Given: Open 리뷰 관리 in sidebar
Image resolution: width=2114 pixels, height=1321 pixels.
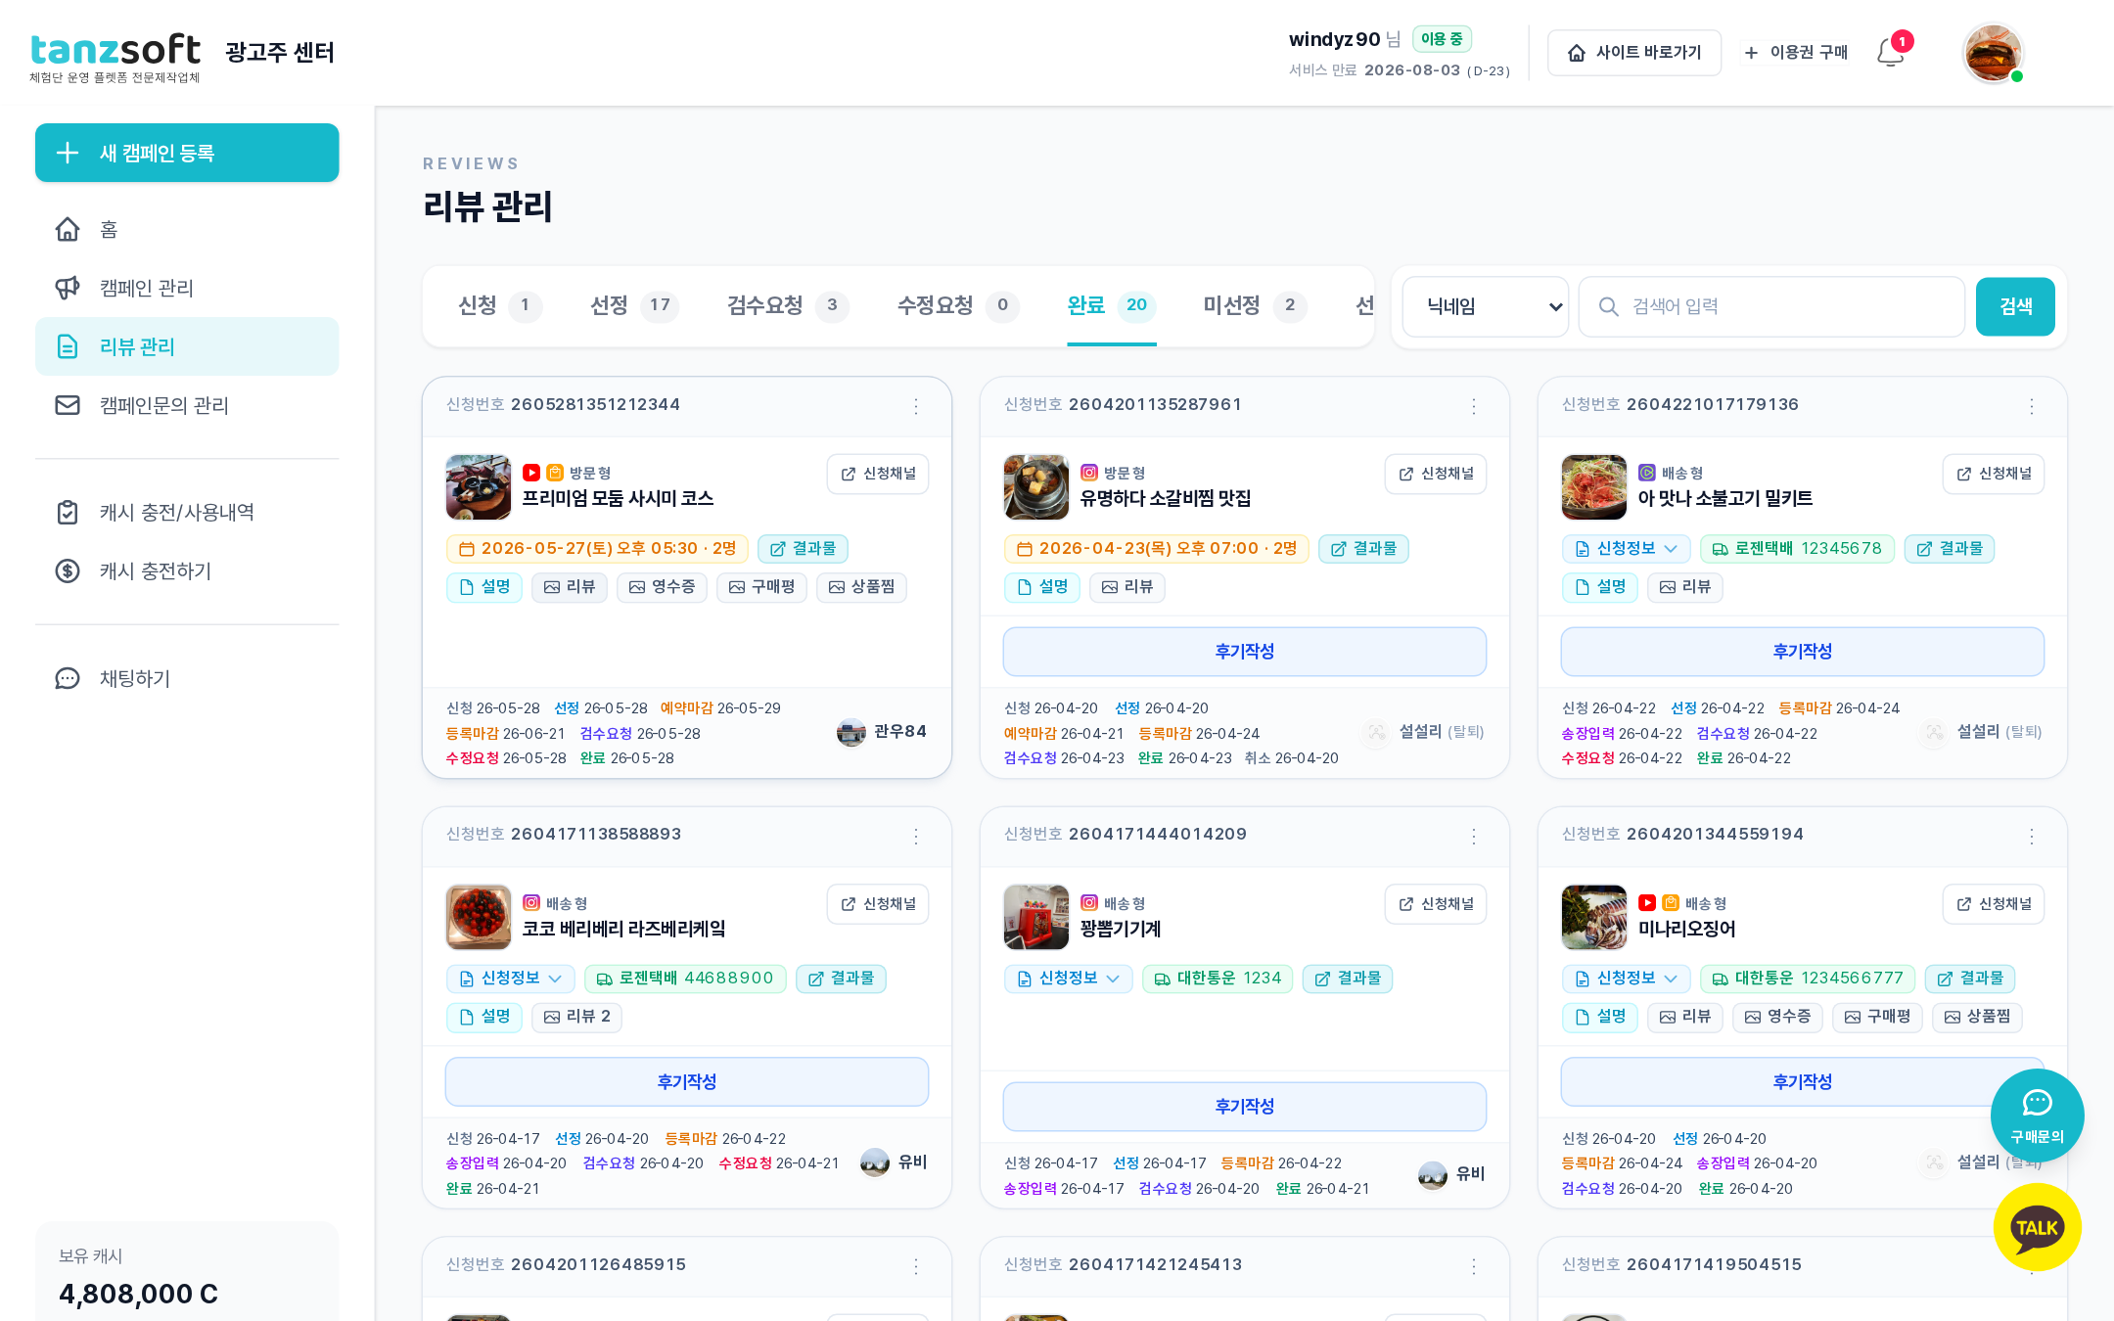Looking at the screenshot, I should click(x=187, y=346).
